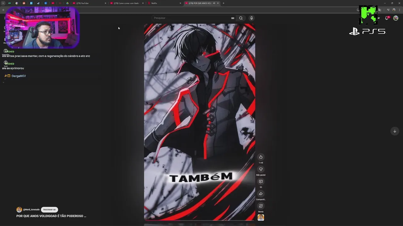Click into the Pesquisar search field

point(192,18)
